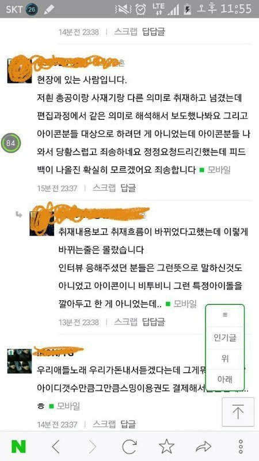Go back with the left arrow icon
259x461 pixels.
(55, 447)
